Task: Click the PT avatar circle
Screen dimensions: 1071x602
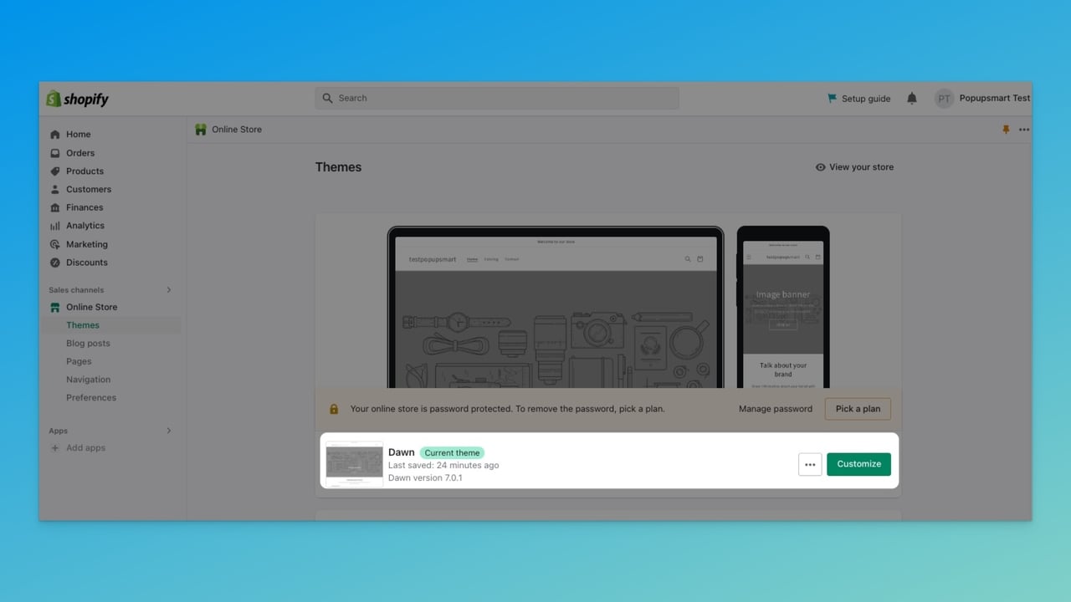Action: click(x=944, y=99)
